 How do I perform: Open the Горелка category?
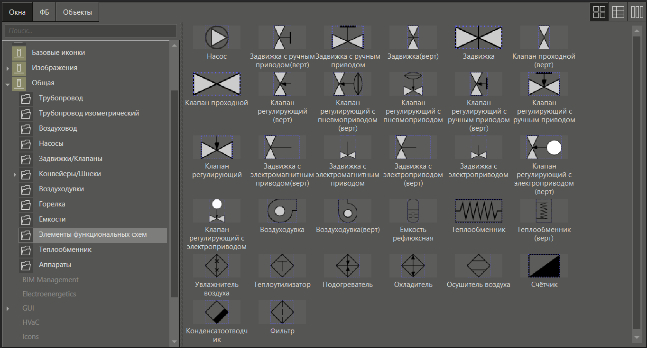[52, 204]
